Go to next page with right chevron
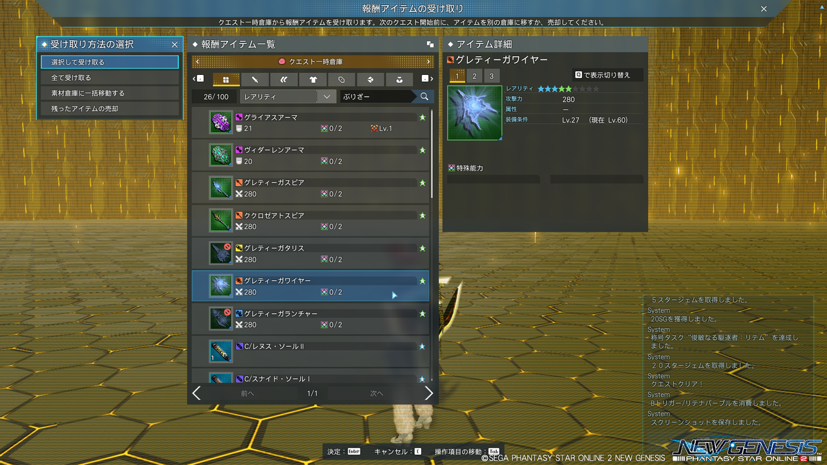Screen dimensions: 827x465 pyautogui.click(x=428, y=393)
